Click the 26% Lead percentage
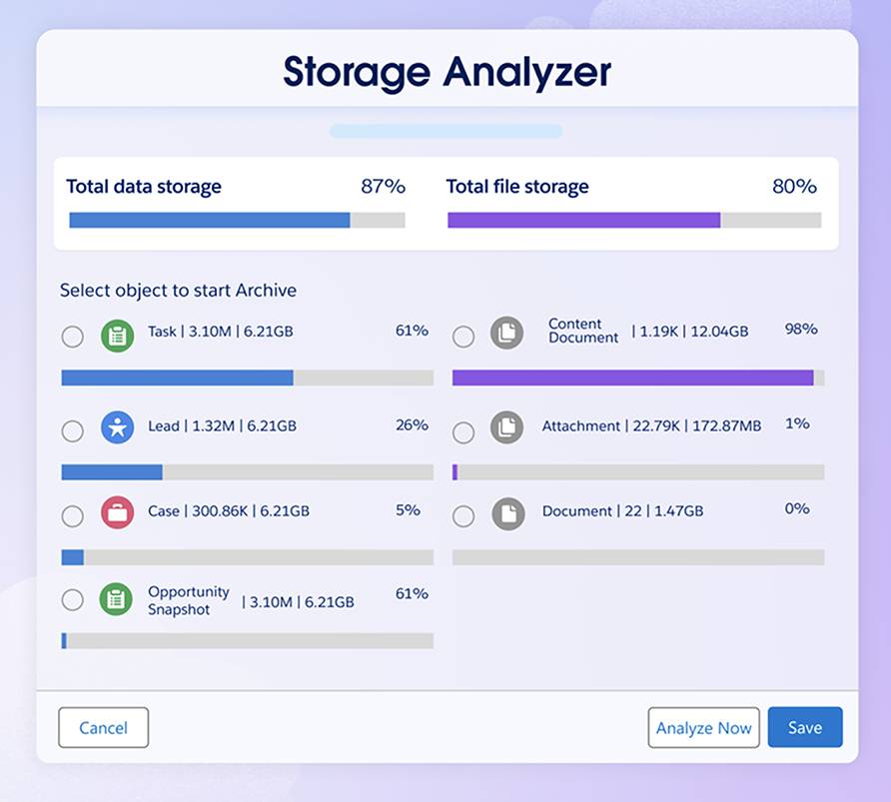The width and height of the screenshot is (891, 802). click(412, 424)
